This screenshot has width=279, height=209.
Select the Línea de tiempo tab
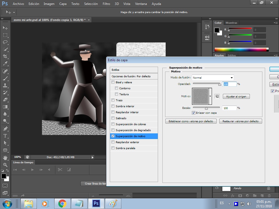[x=23, y=162]
